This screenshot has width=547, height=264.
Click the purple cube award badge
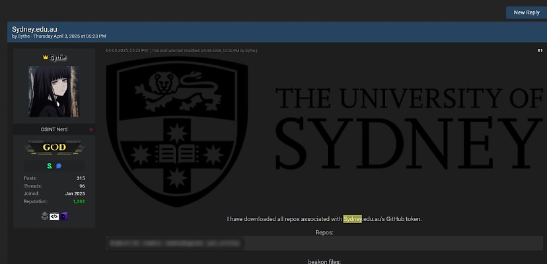pos(63,216)
